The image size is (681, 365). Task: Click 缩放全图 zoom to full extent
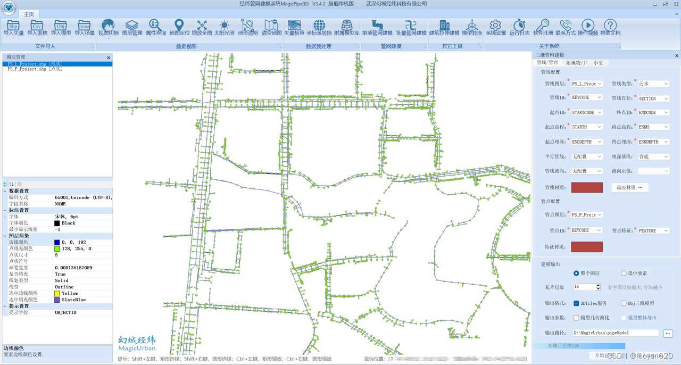[x=202, y=27]
